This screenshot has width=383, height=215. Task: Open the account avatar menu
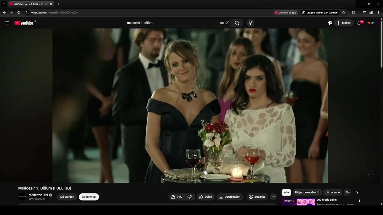pos(371,23)
